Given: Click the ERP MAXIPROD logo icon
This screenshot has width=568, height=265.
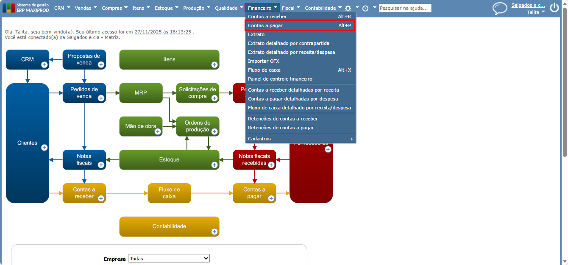Looking at the screenshot, I should tap(8, 8).
